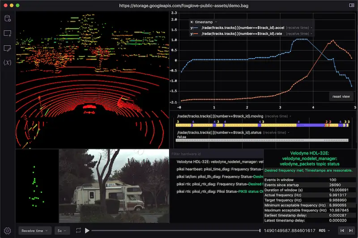Edit the .status state transitions path
The height and width of the screenshot is (238, 358).
coord(219,132)
